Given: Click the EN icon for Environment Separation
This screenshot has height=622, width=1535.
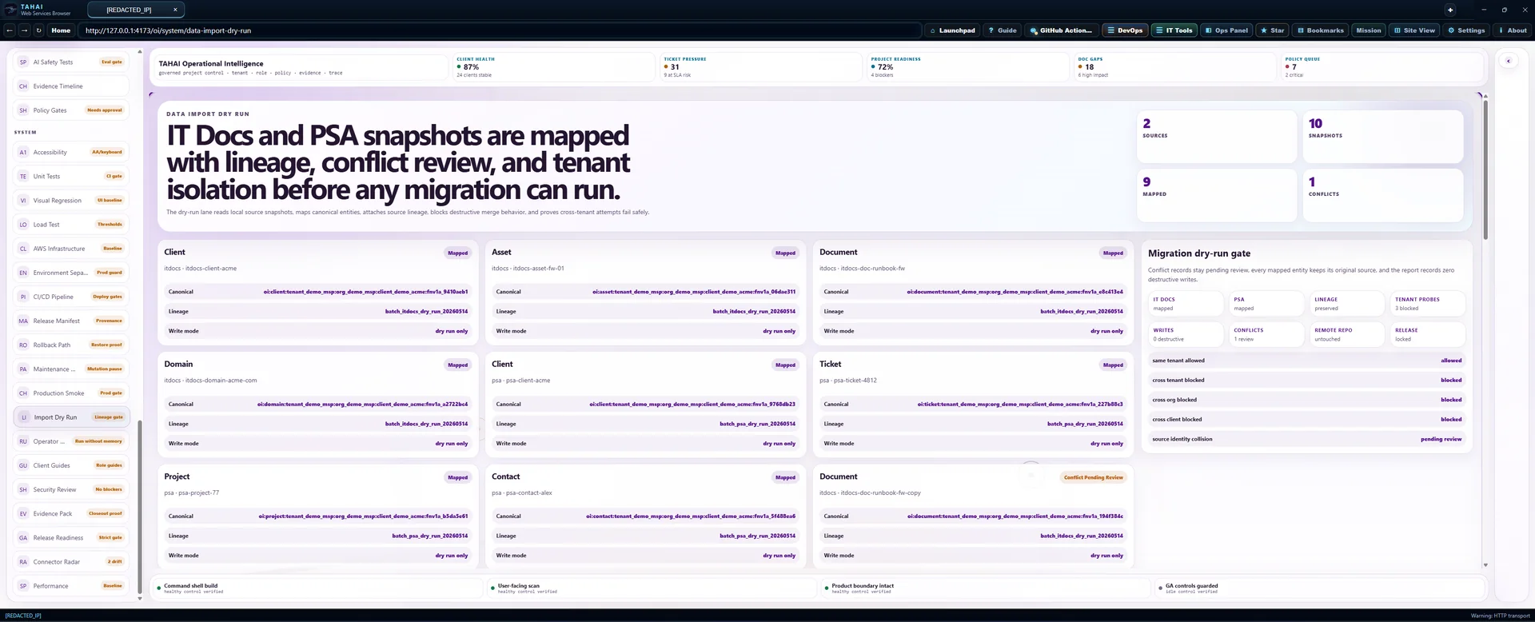Looking at the screenshot, I should click(x=23, y=273).
